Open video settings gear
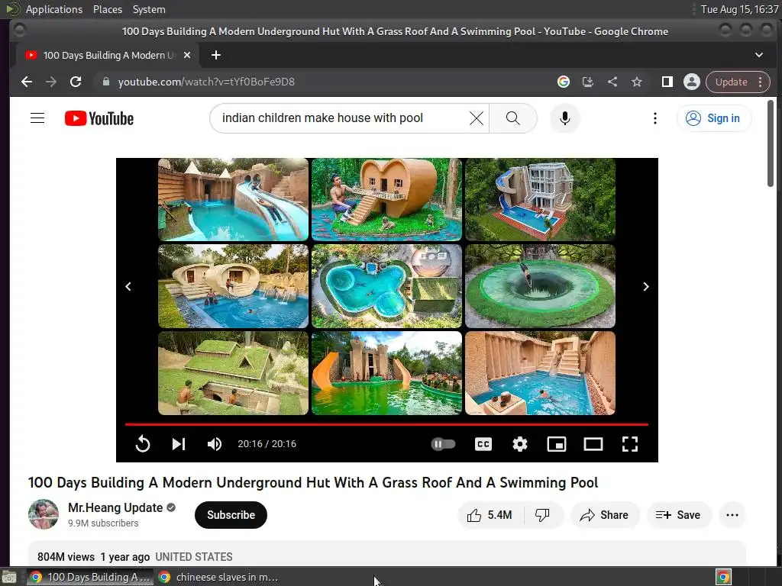 [x=519, y=443]
